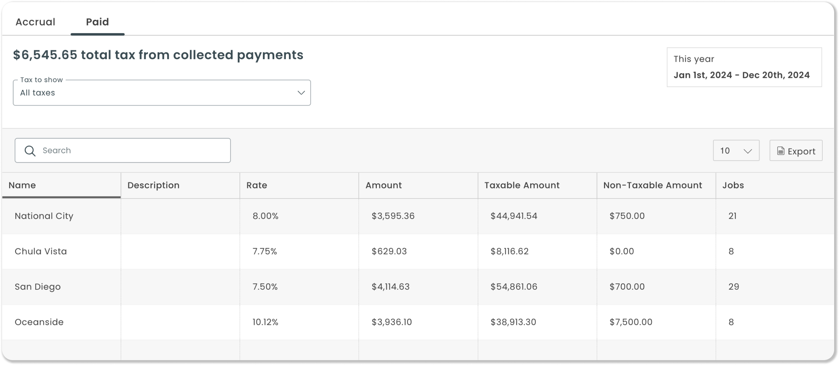Click the $0.00 non-taxable amount
839x365 pixels.
(621, 251)
